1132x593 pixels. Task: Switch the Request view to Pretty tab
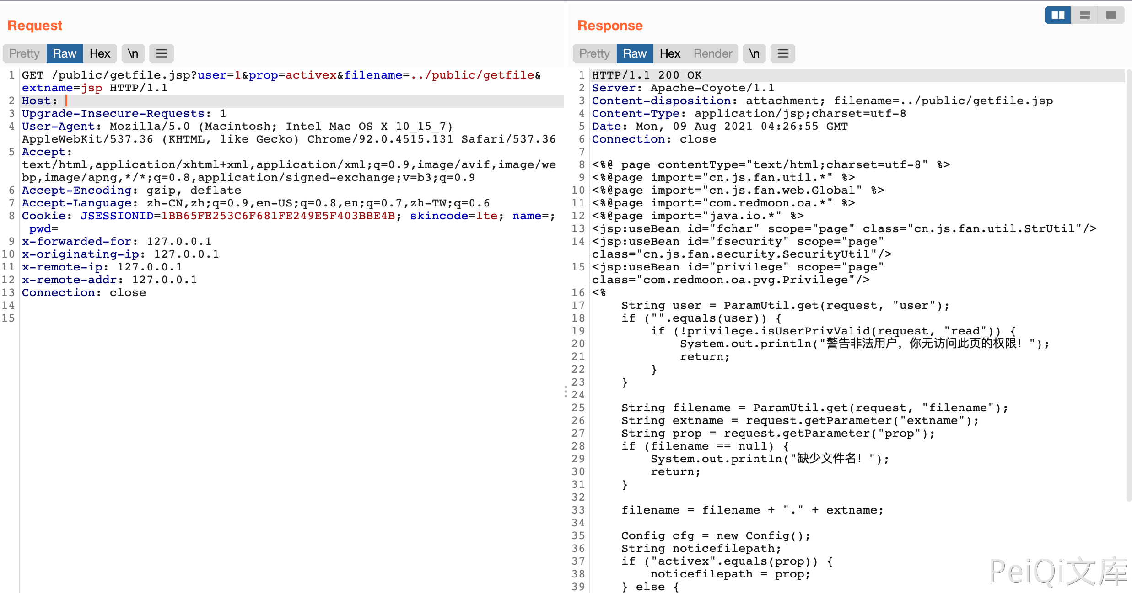[x=25, y=53]
